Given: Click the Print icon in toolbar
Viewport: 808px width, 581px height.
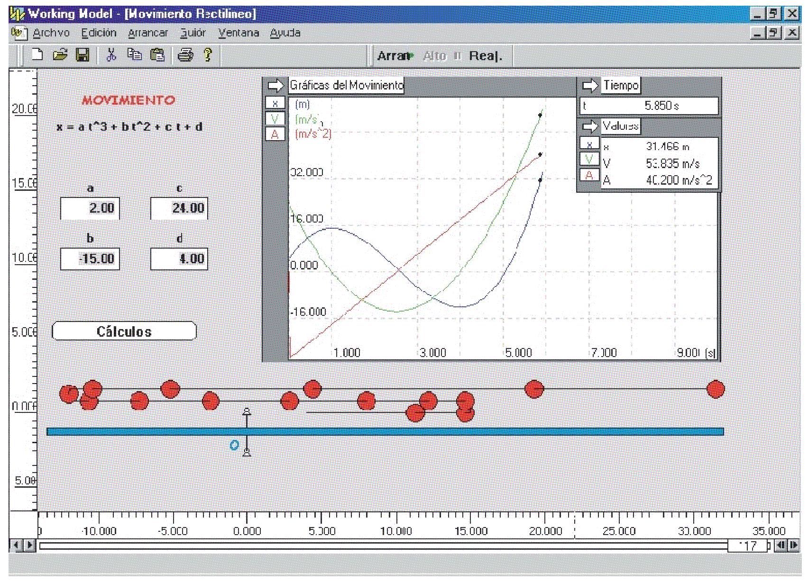Looking at the screenshot, I should click(x=185, y=55).
